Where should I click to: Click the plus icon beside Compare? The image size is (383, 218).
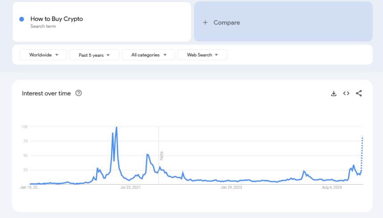pyautogui.click(x=205, y=23)
